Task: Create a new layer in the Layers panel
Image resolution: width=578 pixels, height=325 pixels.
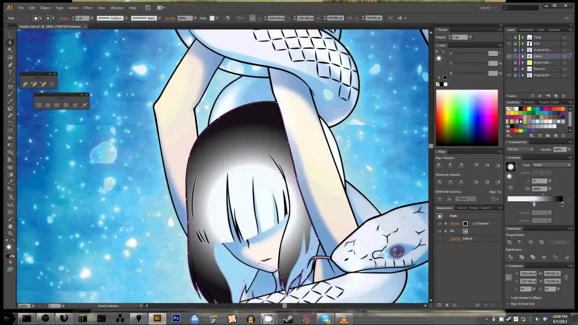Action: (556, 96)
